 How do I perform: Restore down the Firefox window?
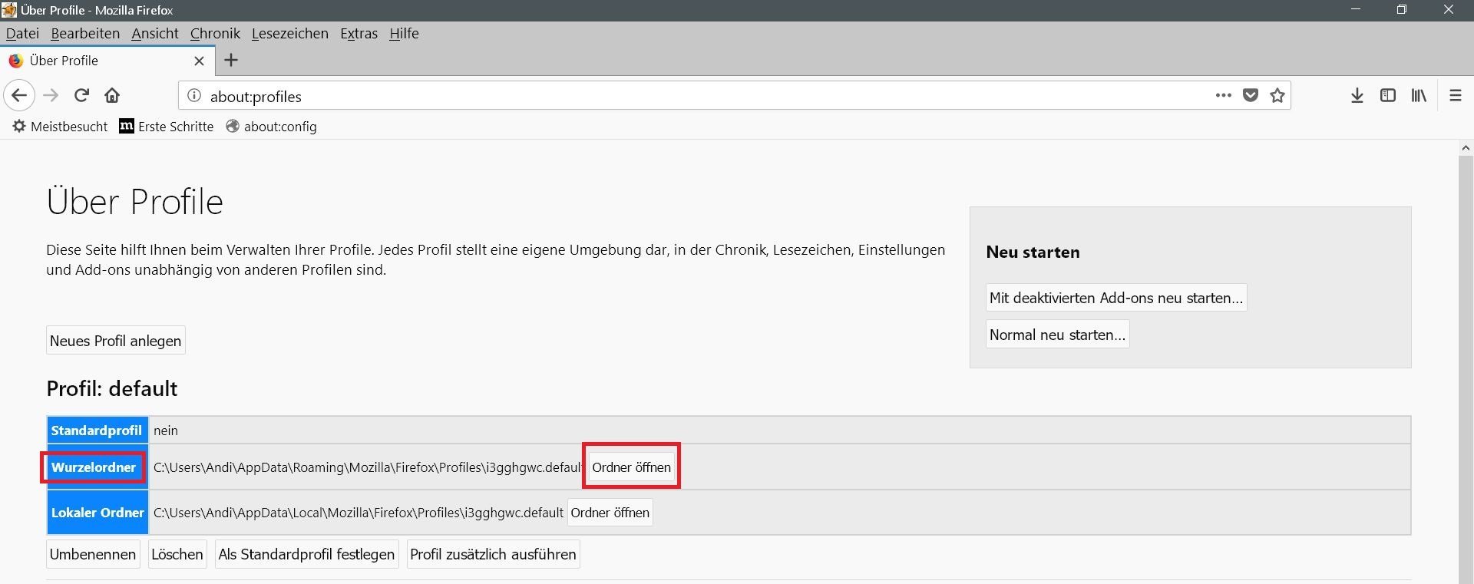(x=1402, y=10)
